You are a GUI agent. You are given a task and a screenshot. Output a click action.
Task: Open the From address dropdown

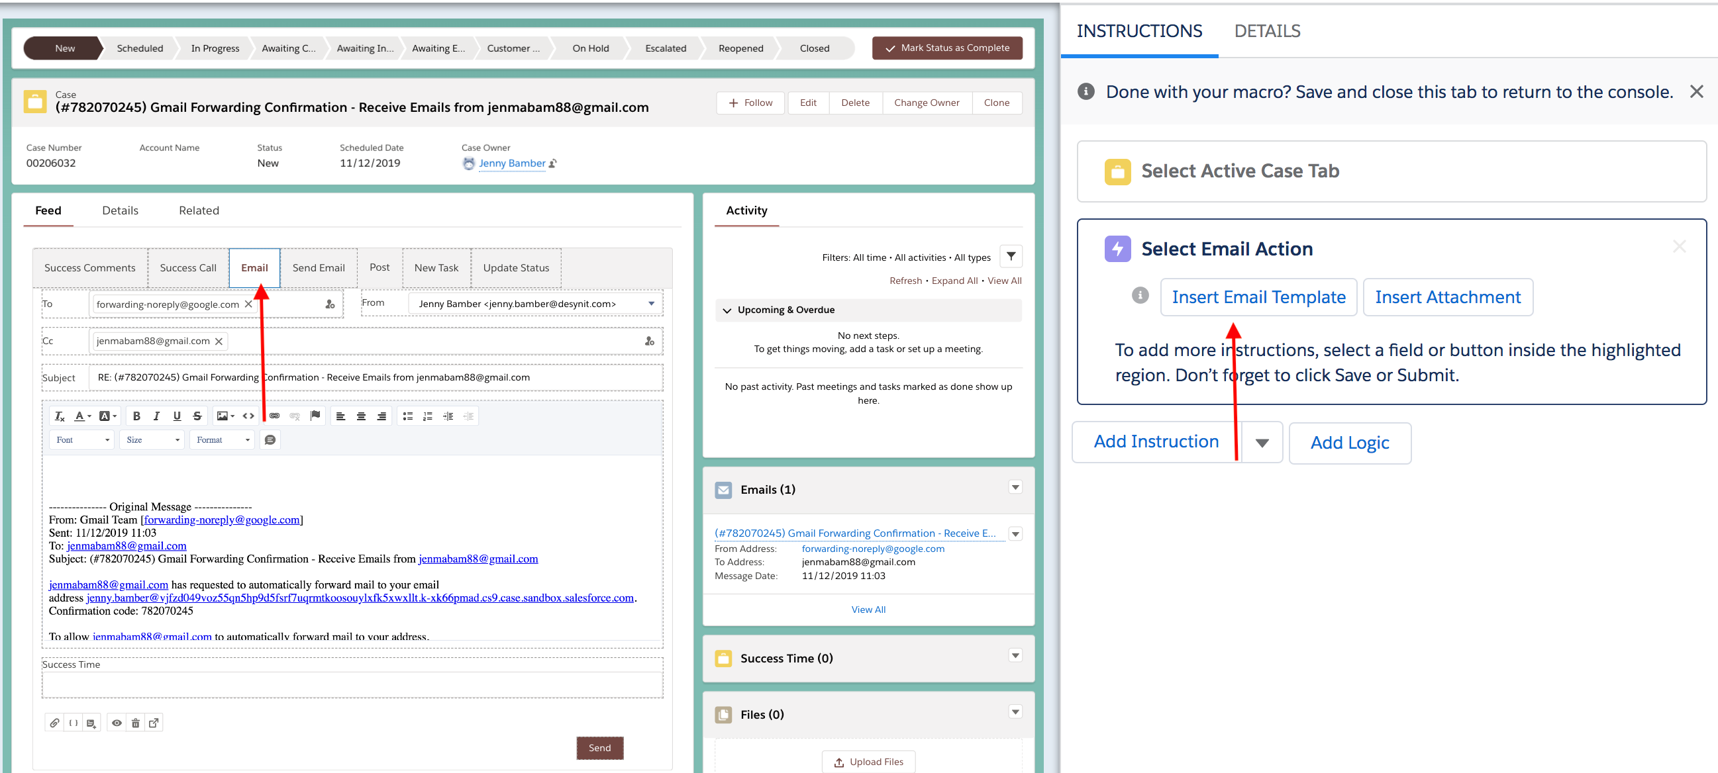[536, 304]
